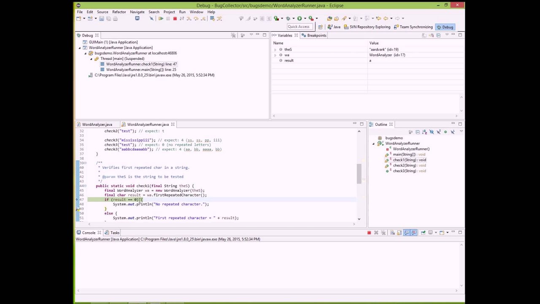Collapse the bugsdemo.WordAnalyzerRunner at localhost node
This screenshot has height=304, width=540.
[85, 53]
